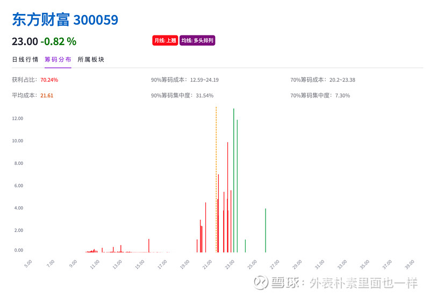Click the 70%筹码集中度 value 7.30%

[342, 96]
